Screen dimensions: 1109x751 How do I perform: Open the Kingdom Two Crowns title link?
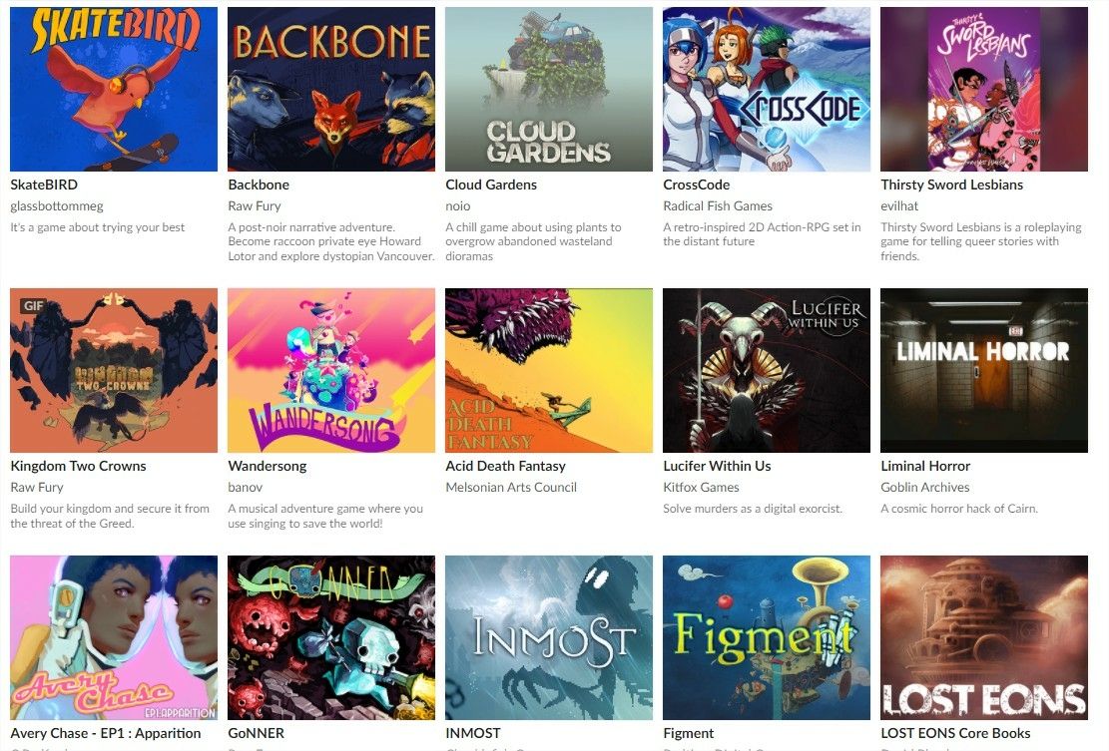[79, 466]
